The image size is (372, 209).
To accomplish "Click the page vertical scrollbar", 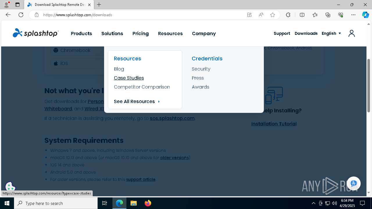I will (369, 85).
